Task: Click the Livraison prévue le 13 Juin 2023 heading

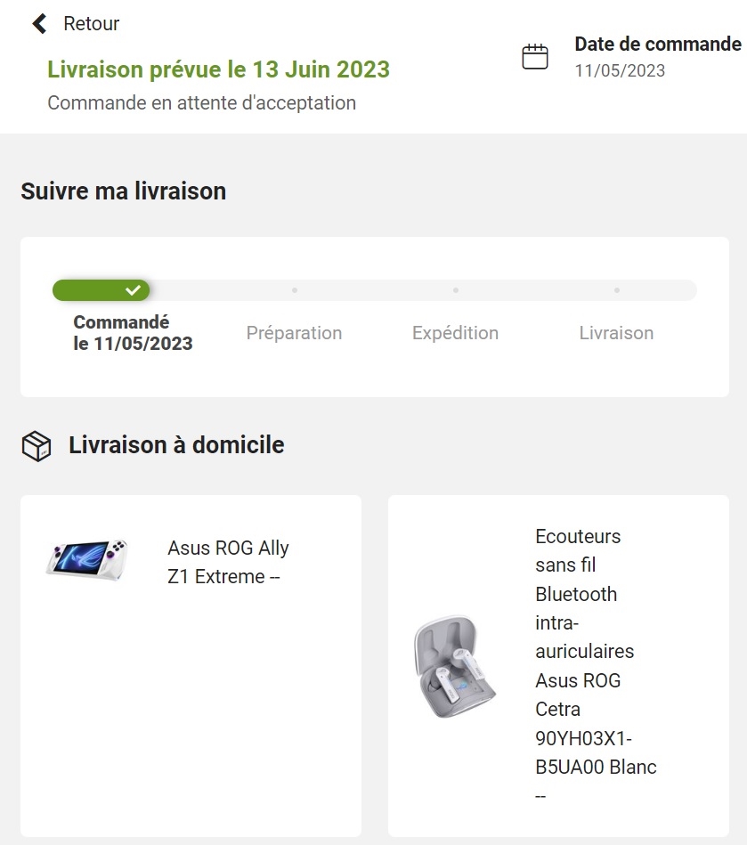Action: point(218,69)
